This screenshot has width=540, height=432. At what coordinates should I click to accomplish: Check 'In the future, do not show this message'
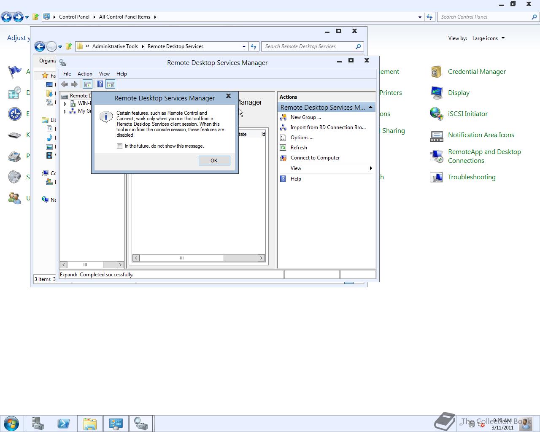point(120,146)
